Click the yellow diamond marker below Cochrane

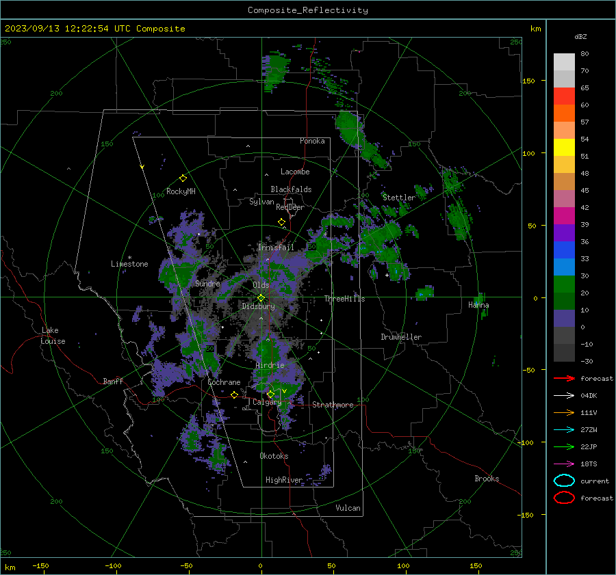(x=234, y=395)
